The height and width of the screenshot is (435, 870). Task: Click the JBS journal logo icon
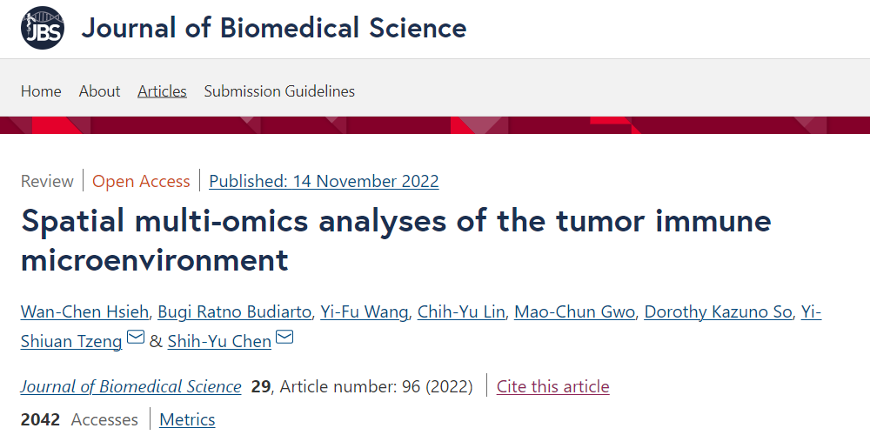(x=43, y=28)
